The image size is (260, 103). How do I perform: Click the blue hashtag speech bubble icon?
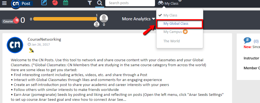tap(247, 40)
